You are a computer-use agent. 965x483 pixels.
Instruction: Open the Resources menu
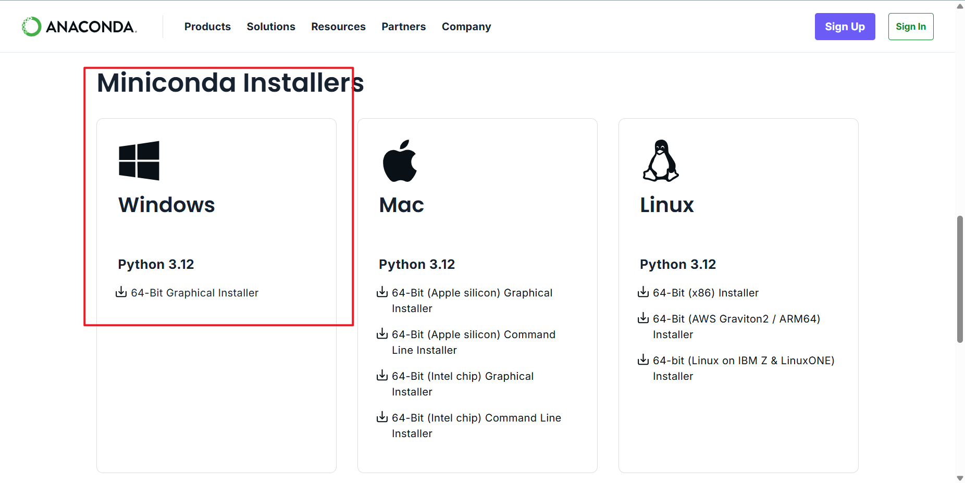point(338,27)
